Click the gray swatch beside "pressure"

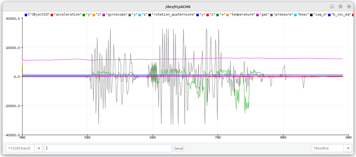click(271, 15)
